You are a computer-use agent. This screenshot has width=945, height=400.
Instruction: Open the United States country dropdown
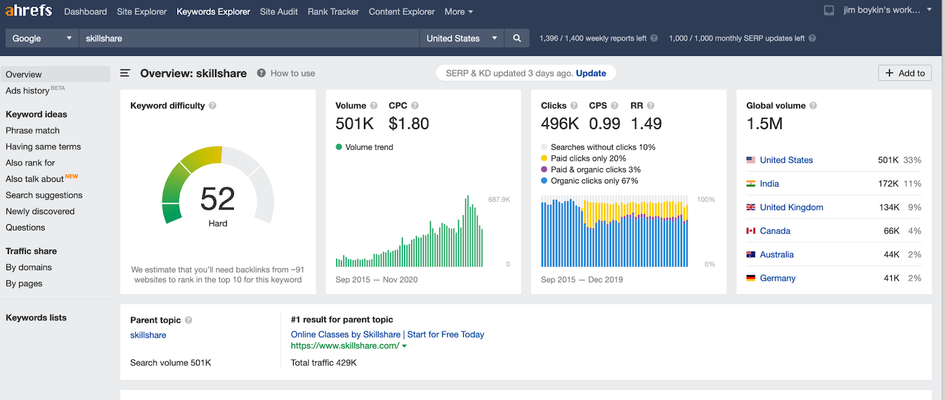point(462,38)
